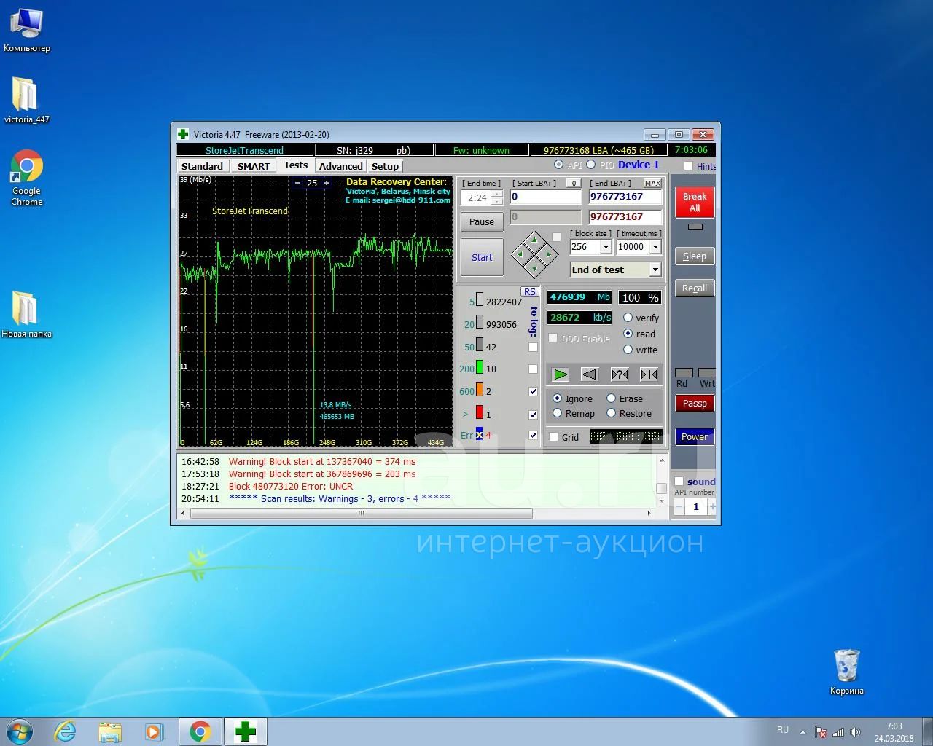Select Restore bad block action
This screenshot has width=933, height=746.
(x=612, y=413)
